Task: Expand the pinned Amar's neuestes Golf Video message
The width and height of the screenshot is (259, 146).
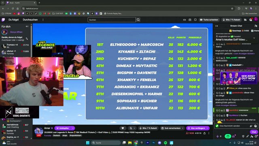Action: click(x=254, y=38)
